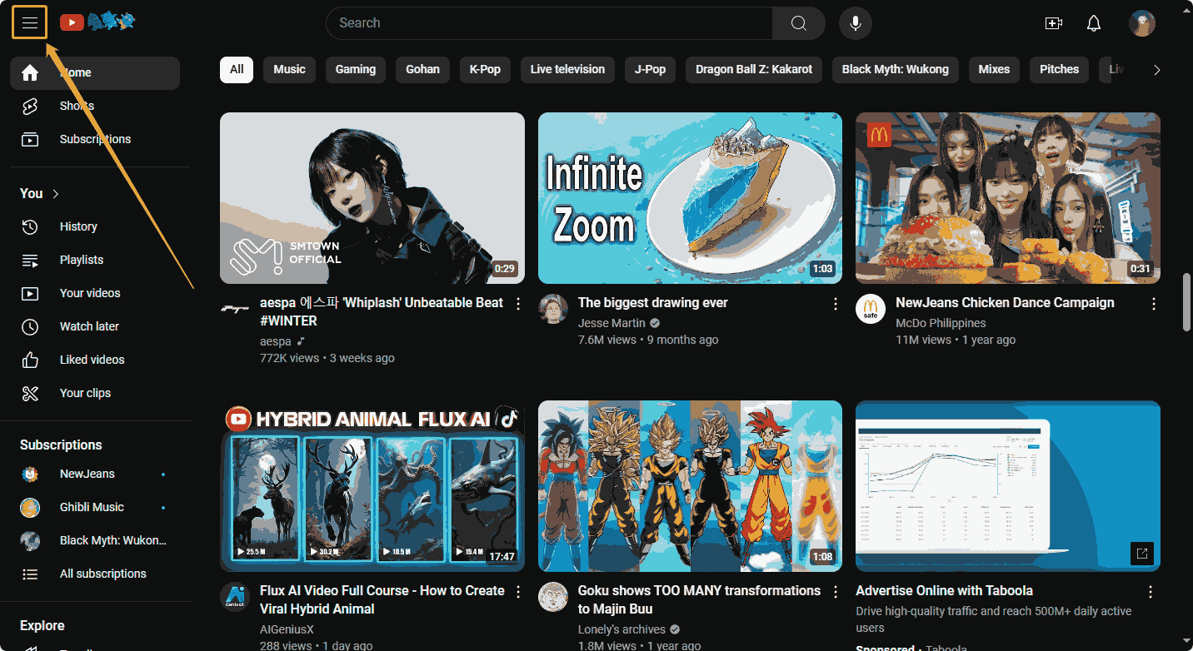Open All subscriptions list

click(x=95, y=574)
